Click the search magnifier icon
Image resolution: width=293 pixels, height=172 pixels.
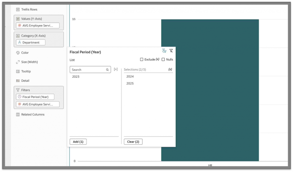[x=107, y=70]
